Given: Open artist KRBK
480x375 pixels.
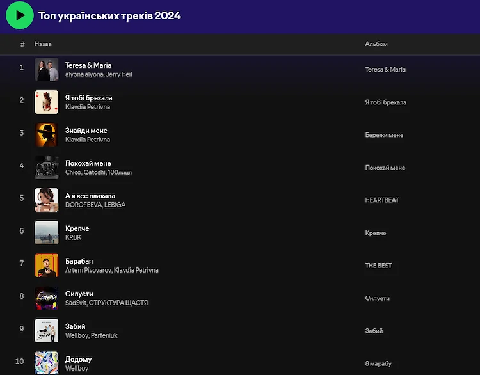Looking at the screenshot, I should tap(73, 237).
